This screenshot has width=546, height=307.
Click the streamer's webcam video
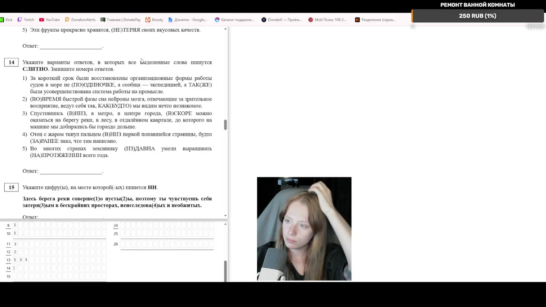(x=304, y=229)
